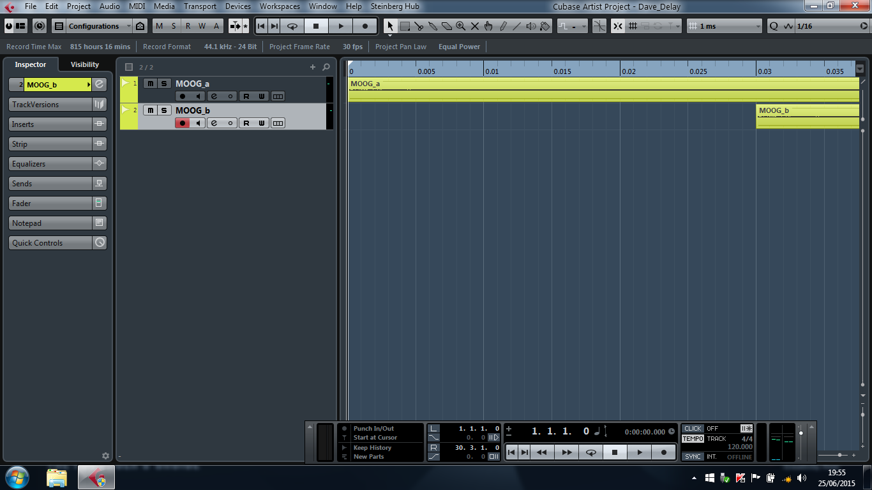Image resolution: width=872 pixels, height=490 pixels.
Task: Click the search tracks magnifier icon
Action: click(326, 67)
